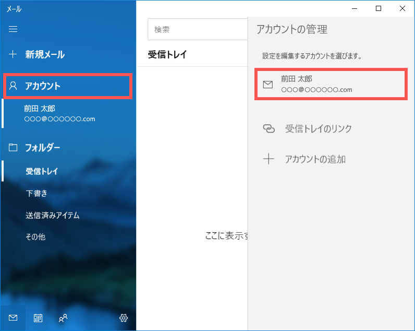Image resolution: width=415 pixels, height=331 pixels.
Task: Maximize the メール window
Action: (x=379, y=8)
